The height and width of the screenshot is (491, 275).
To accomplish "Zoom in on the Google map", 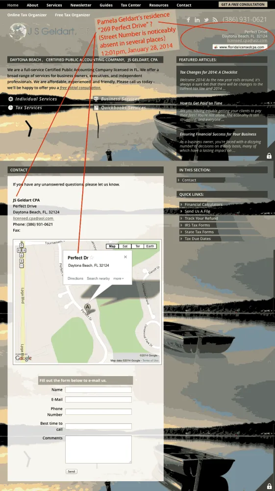I will coord(22,261).
